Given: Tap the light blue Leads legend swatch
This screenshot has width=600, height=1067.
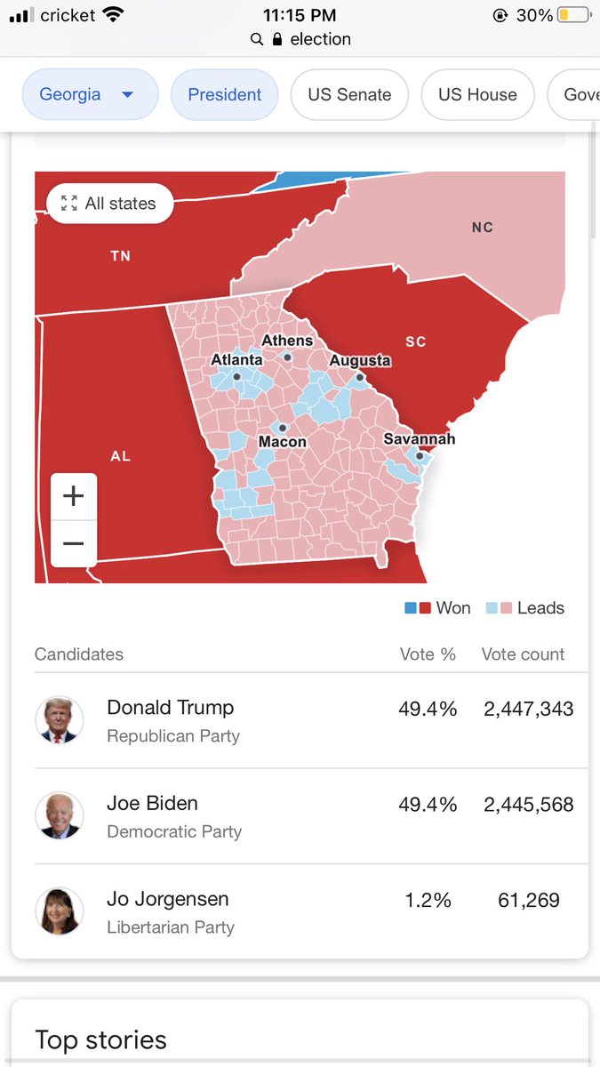Looking at the screenshot, I should [x=492, y=608].
